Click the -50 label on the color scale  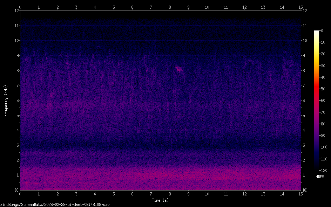point(323,89)
